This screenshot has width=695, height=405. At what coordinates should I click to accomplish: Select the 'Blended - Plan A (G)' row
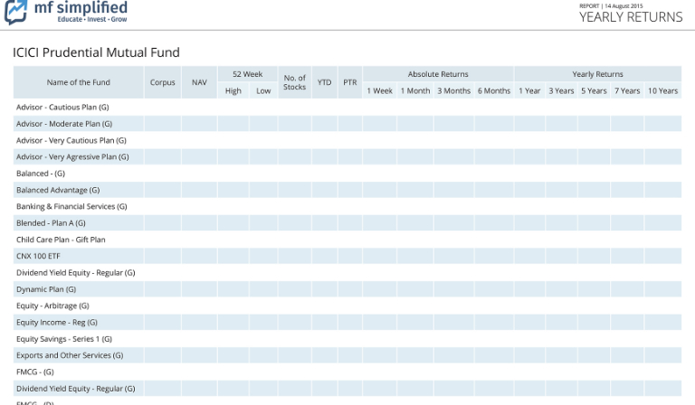347,223
